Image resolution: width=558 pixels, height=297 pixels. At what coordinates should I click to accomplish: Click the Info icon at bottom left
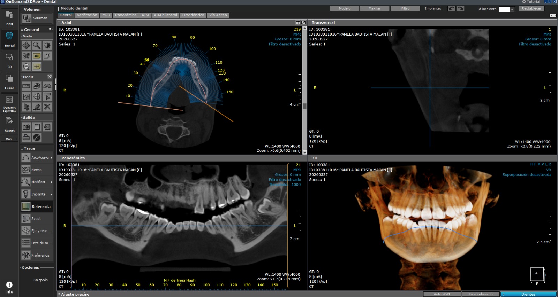[x=9, y=288]
